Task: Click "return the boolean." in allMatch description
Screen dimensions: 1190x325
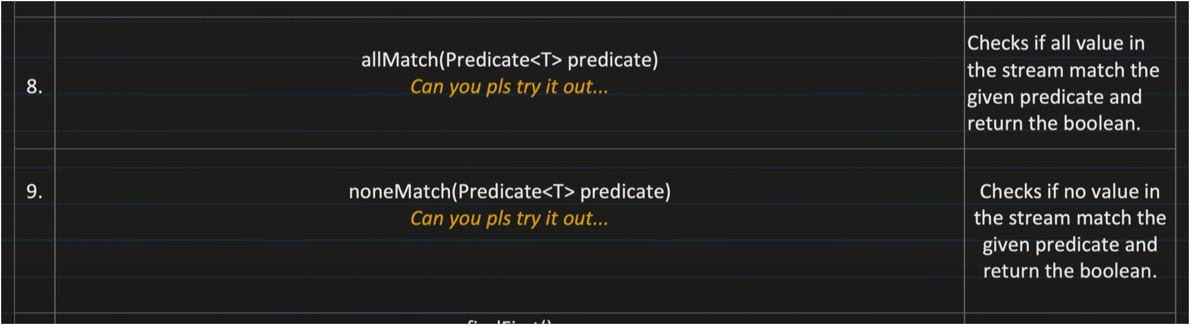Action: (x=1054, y=123)
